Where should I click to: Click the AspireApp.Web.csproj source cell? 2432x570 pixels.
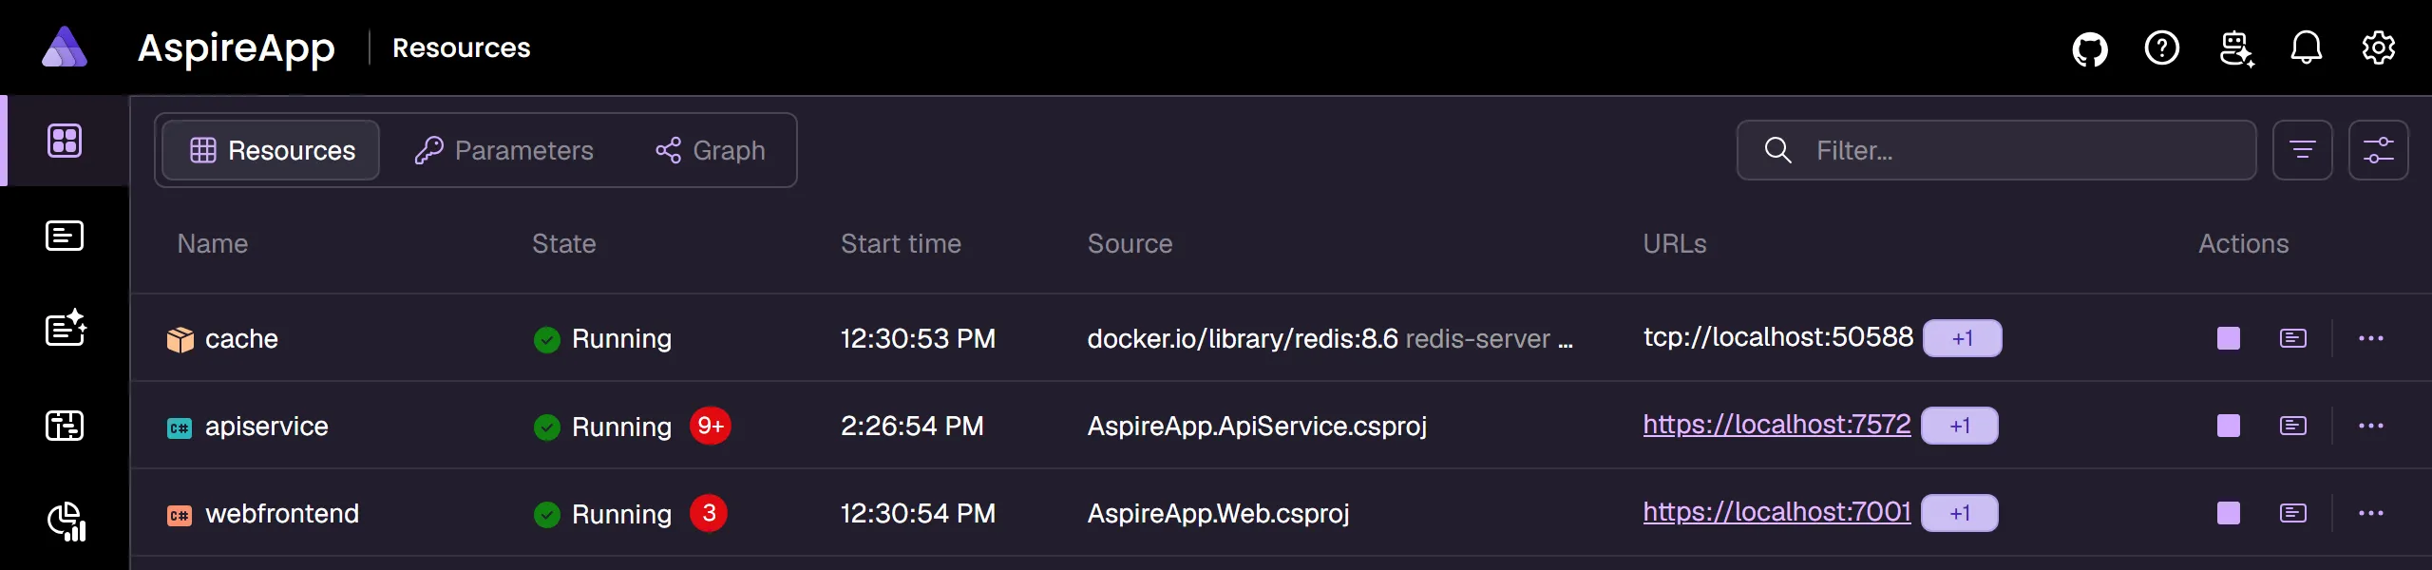1218,514
